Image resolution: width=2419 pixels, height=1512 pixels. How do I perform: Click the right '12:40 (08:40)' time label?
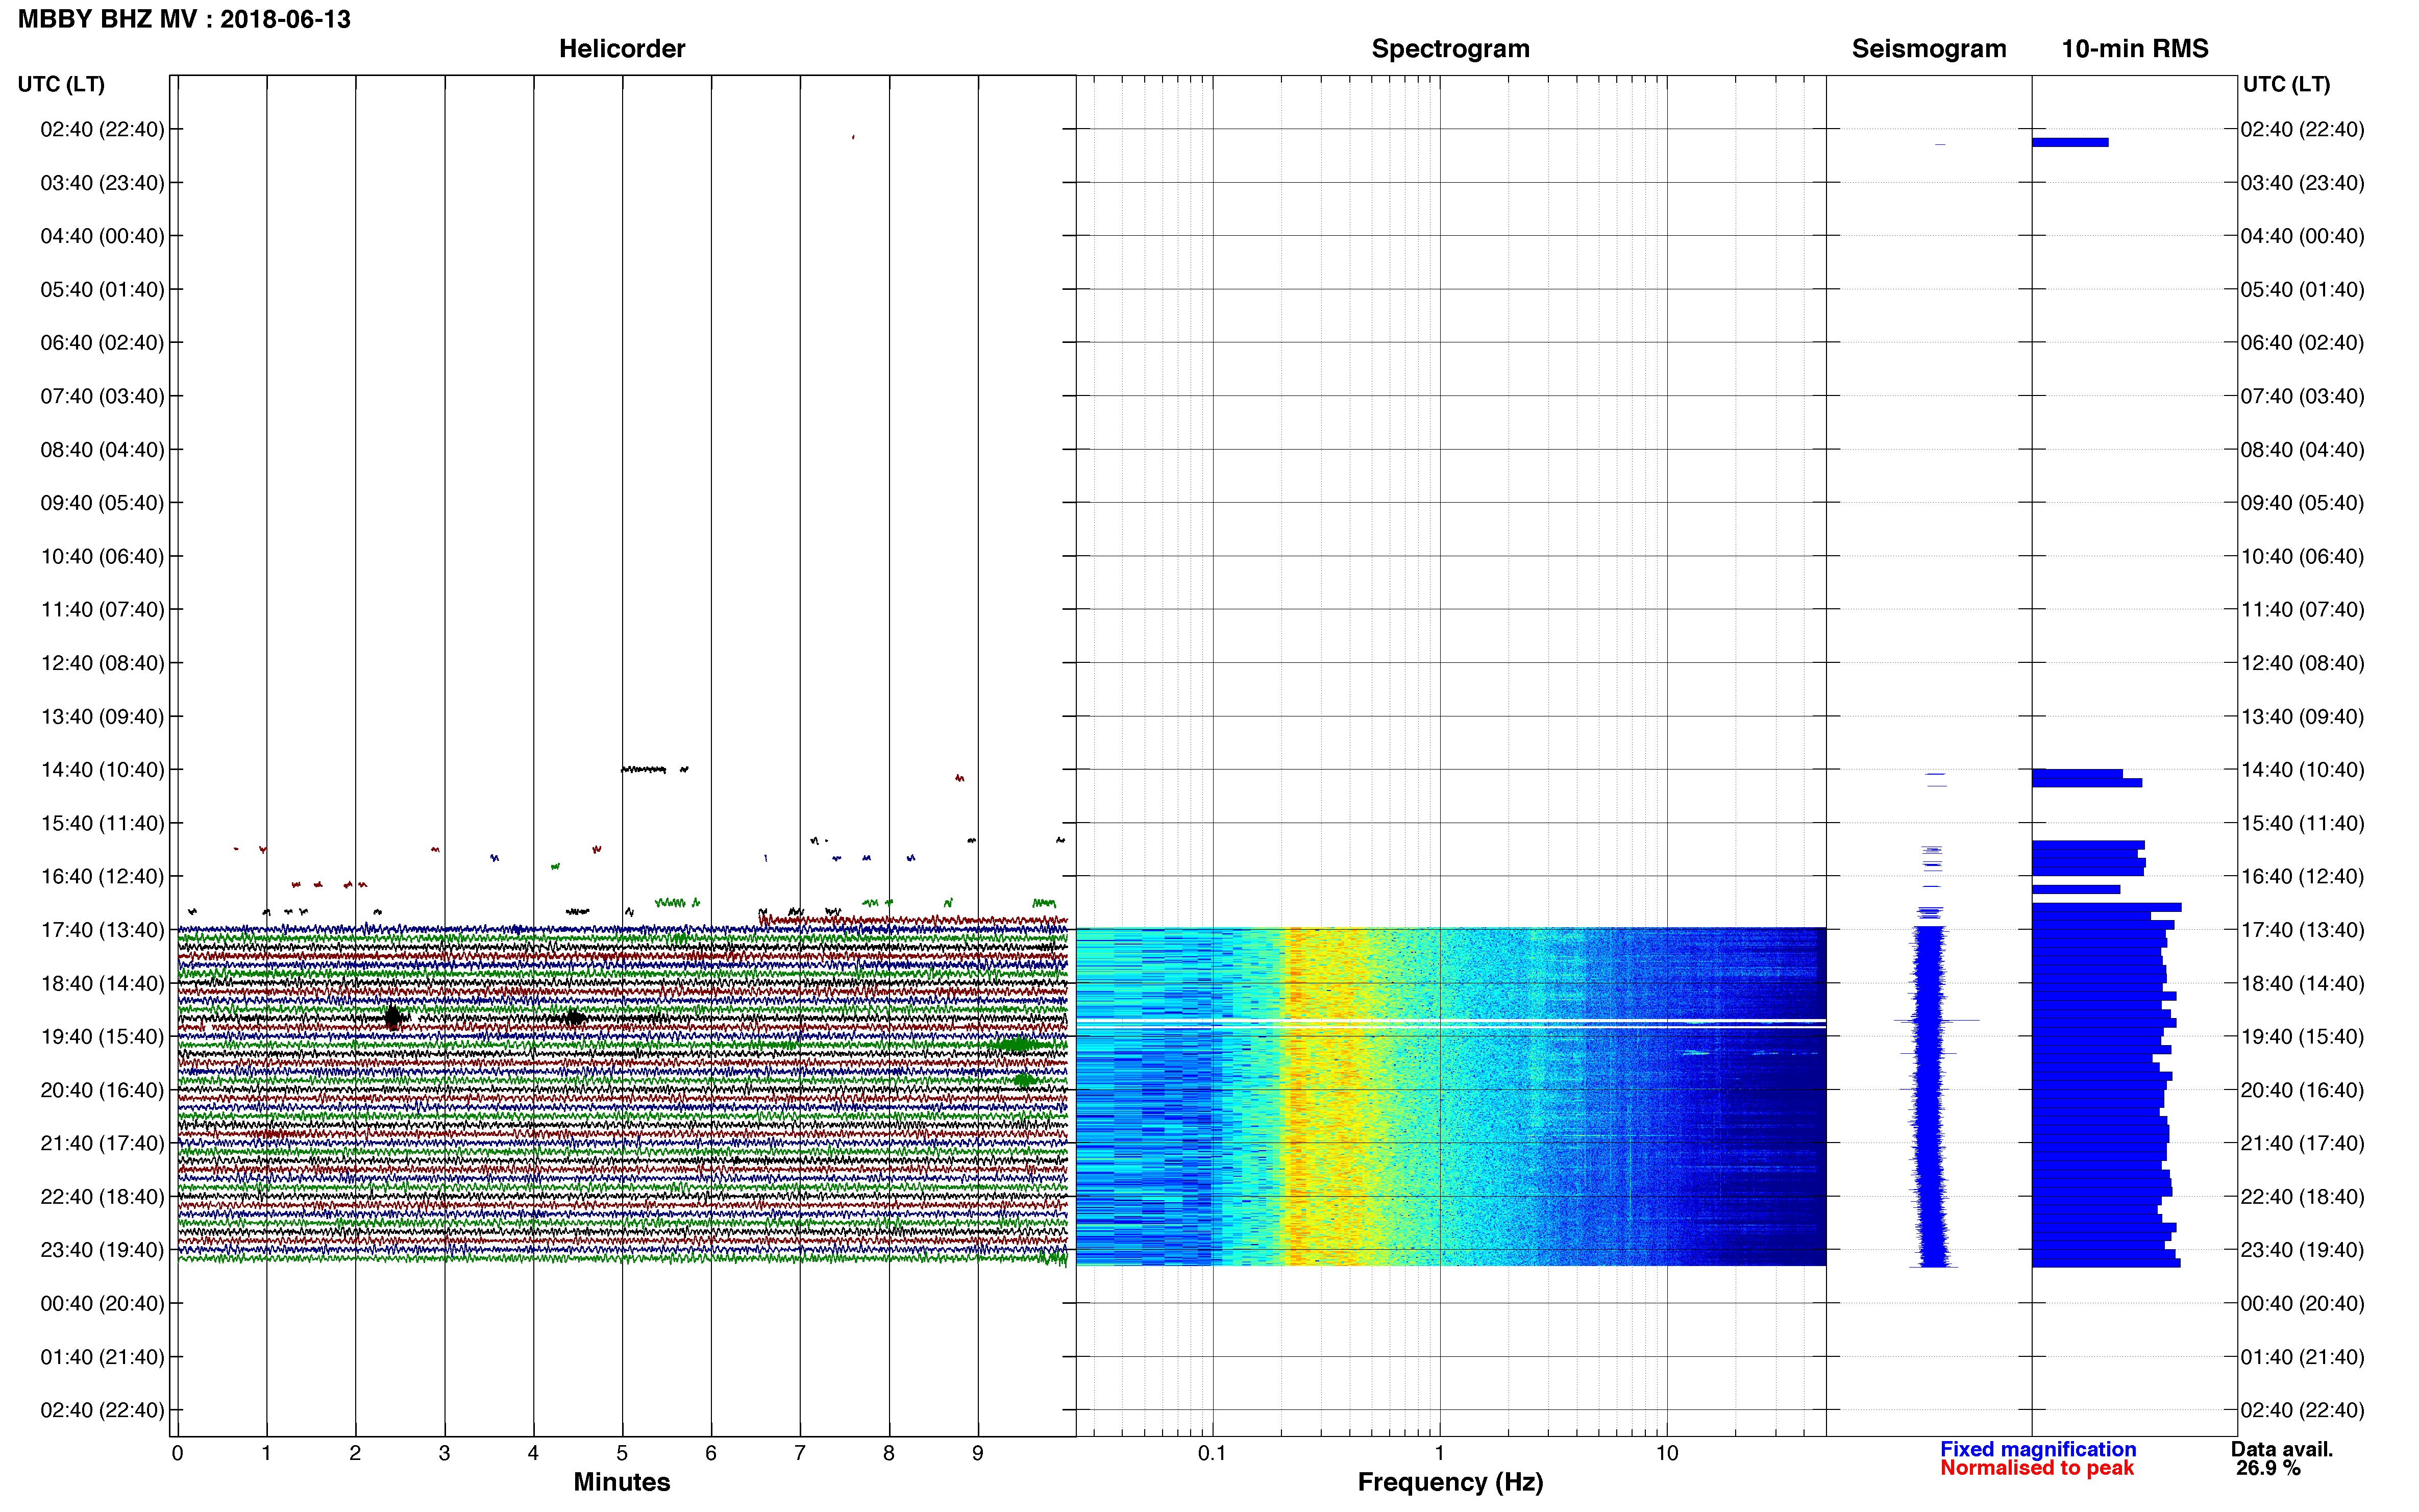[x=2302, y=663]
